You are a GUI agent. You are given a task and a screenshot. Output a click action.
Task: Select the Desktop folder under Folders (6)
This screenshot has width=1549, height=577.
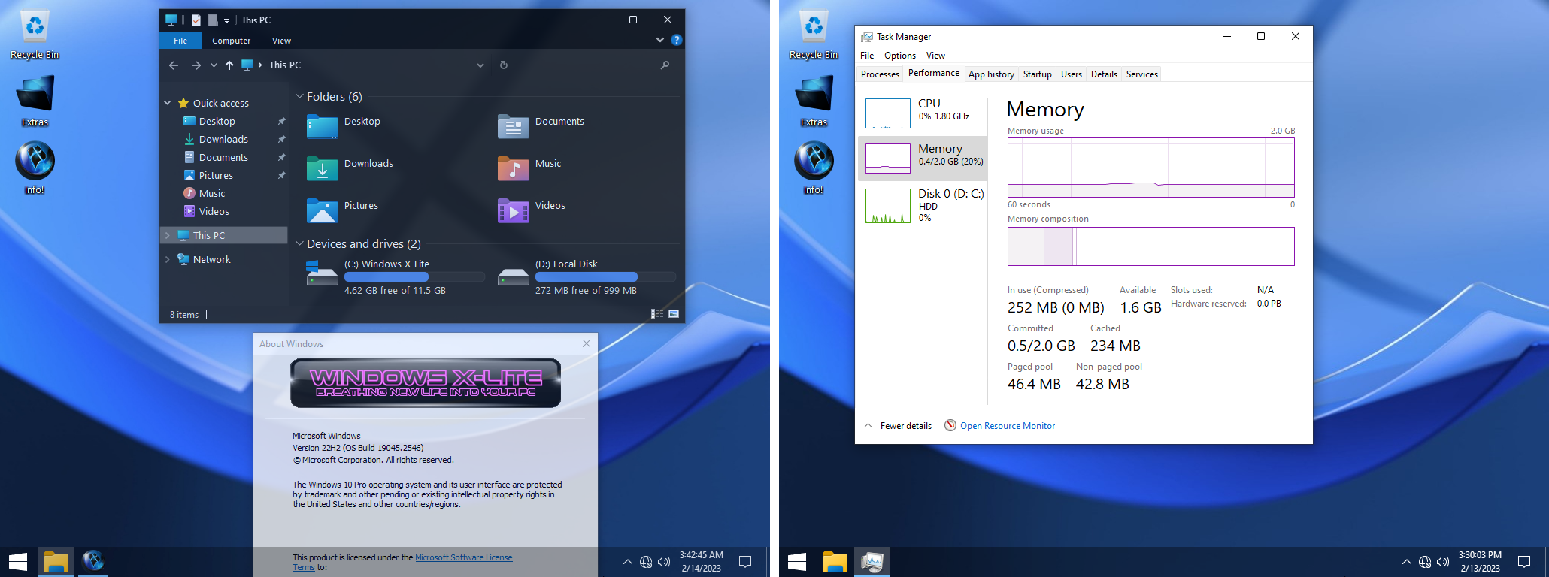(x=344, y=126)
